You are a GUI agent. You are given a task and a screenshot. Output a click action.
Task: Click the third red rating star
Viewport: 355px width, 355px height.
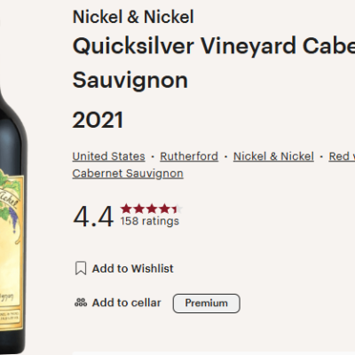point(152,209)
